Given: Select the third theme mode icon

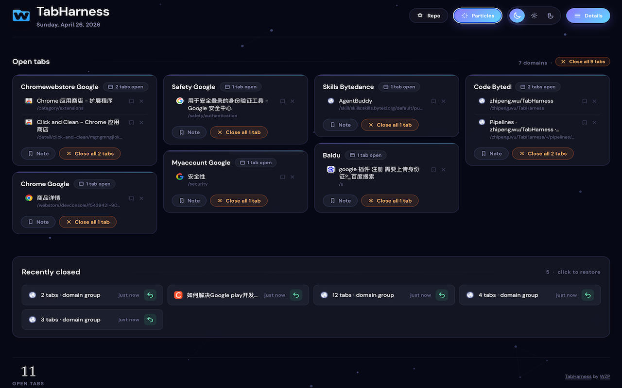Looking at the screenshot, I should click(x=551, y=16).
